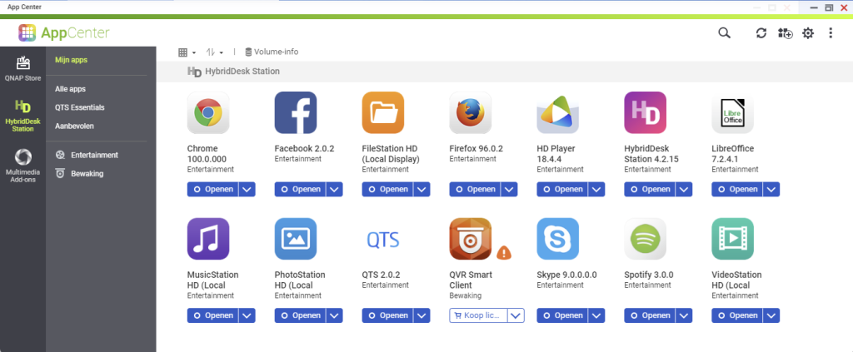Select Aanbevolen category
The height and width of the screenshot is (352, 853).
pos(74,126)
